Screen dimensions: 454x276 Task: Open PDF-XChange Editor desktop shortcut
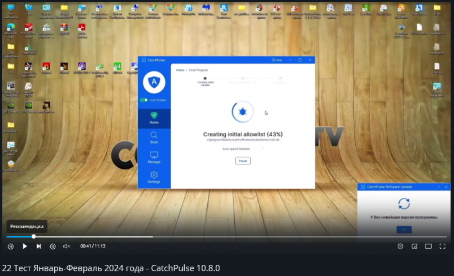point(28,30)
